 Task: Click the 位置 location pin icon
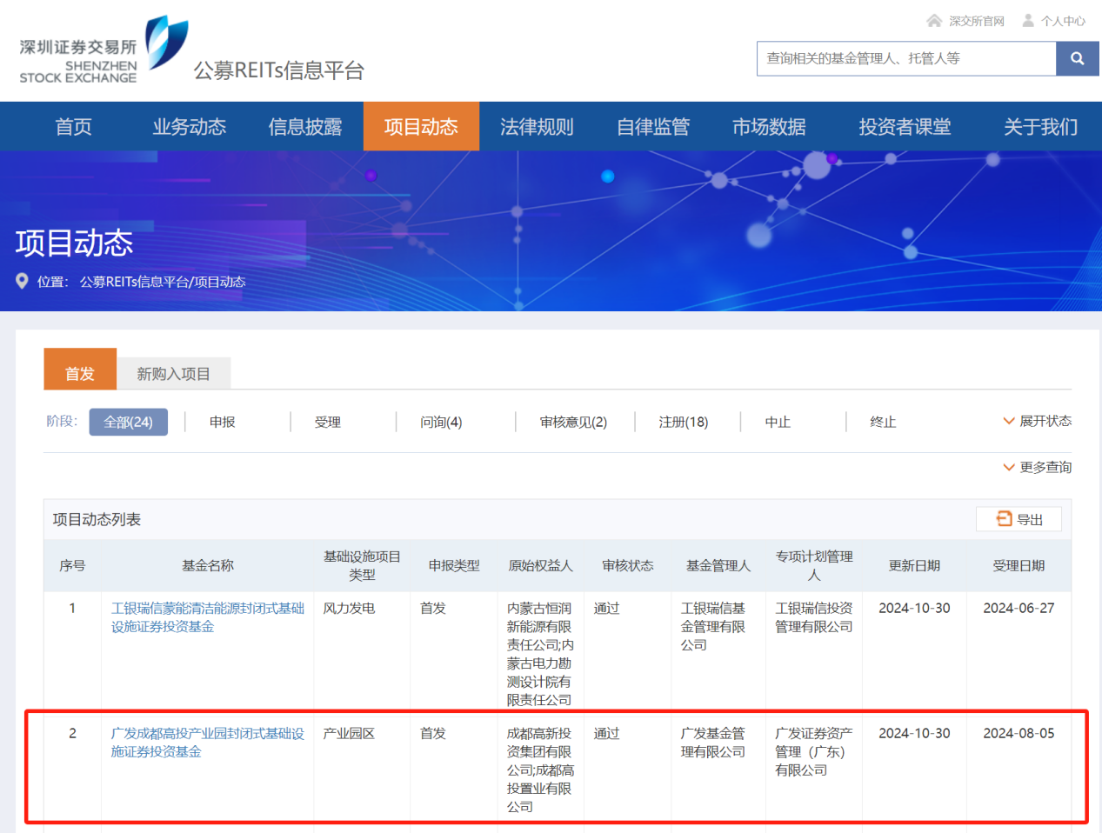click(x=23, y=281)
